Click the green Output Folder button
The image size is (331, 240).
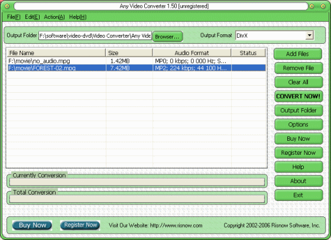(x=298, y=111)
